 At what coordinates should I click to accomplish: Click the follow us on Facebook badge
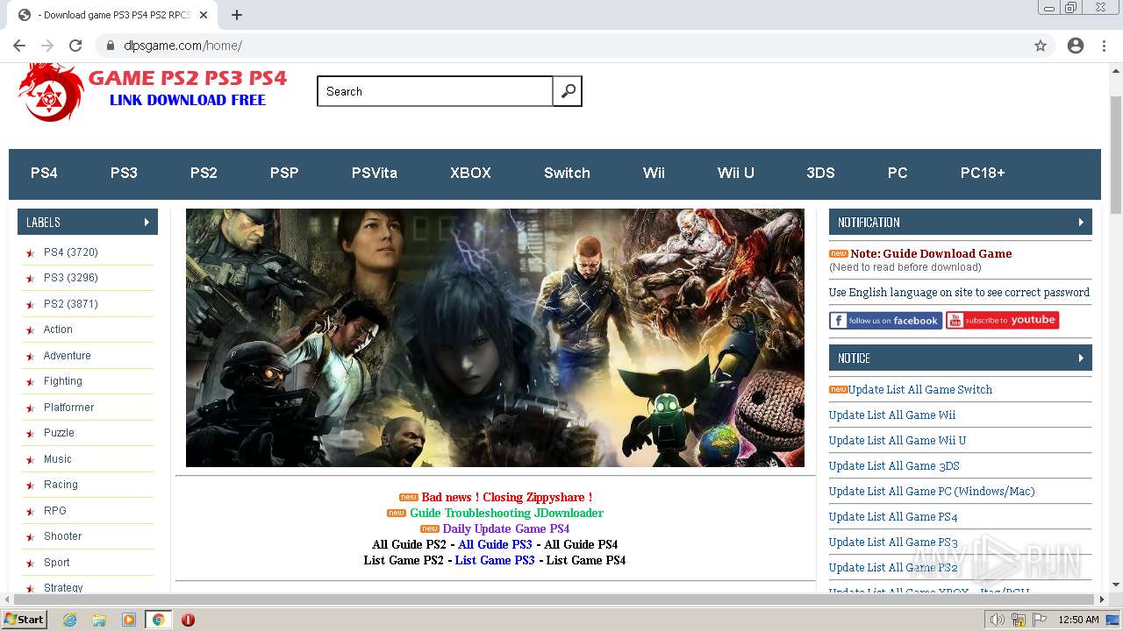tap(885, 321)
